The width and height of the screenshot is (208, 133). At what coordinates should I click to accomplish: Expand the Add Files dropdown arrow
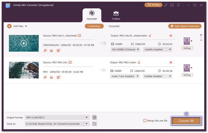(x=26, y=26)
